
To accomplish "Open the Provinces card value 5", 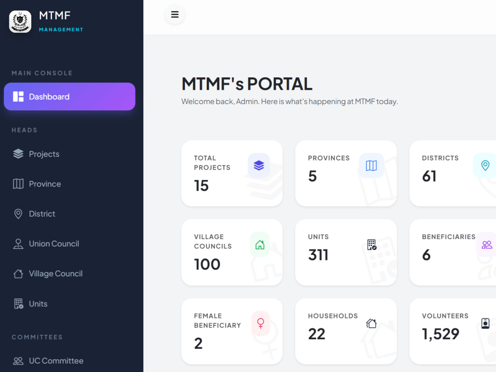I will pos(312,176).
